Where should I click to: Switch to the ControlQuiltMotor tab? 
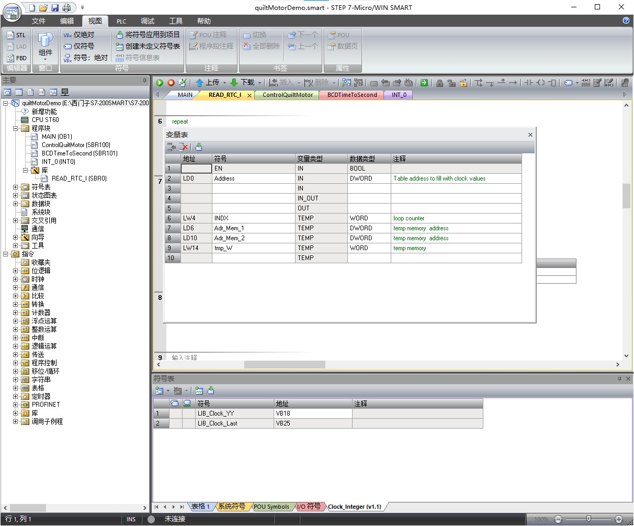(287, 95)
